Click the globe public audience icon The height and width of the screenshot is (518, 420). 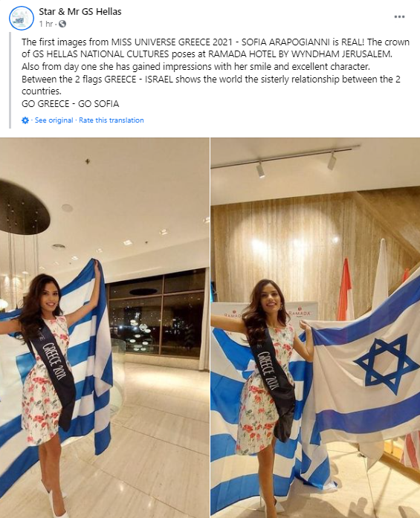pyautogui.click(x=62, y=24)
